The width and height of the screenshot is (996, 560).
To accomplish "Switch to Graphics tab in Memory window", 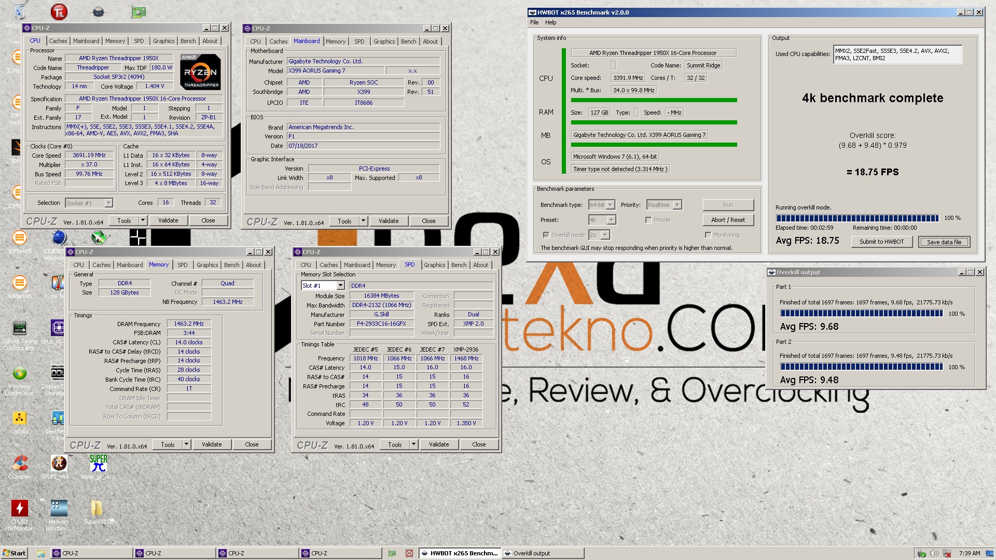I will click(208, 265).
